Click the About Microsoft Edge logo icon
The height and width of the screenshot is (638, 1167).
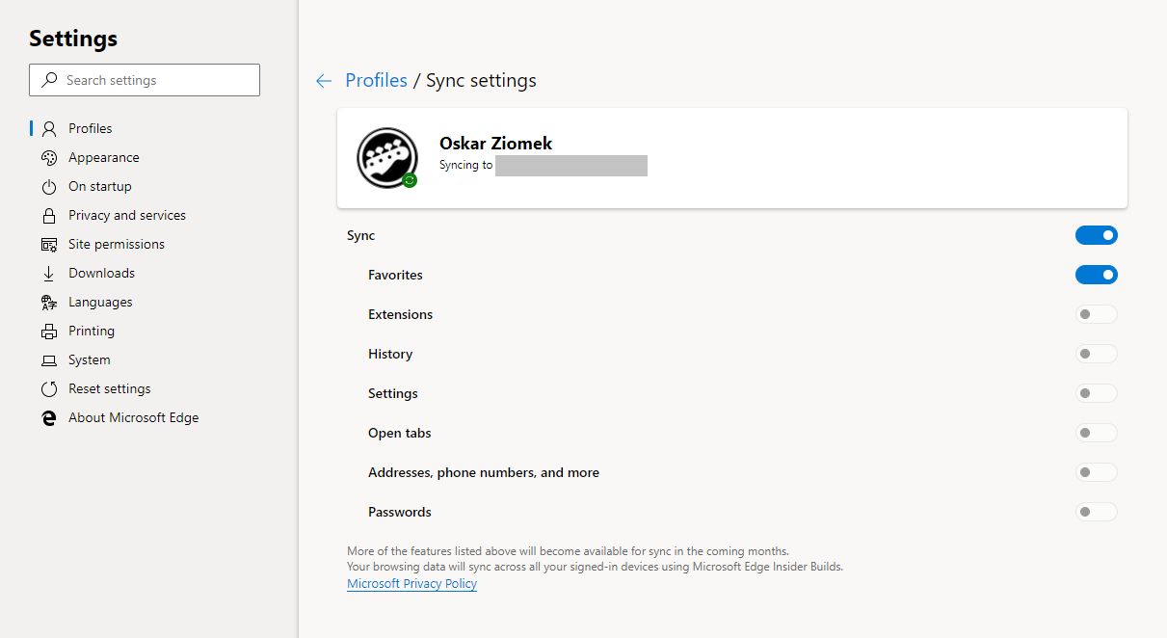pyautogui.click(x=49, y=418)
